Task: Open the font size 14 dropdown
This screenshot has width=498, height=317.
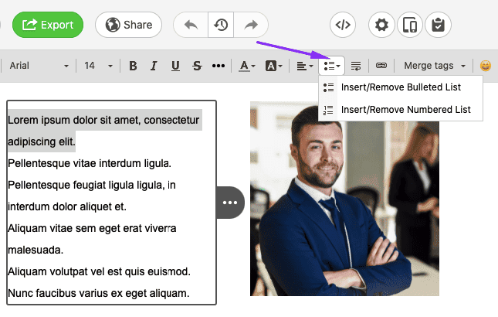Action: [x=98, y=66]
